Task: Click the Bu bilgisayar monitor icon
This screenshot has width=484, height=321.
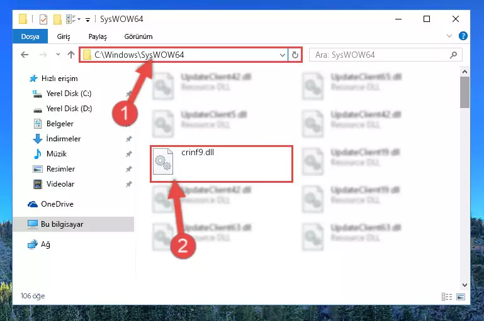Action: [x=33, y=224]
